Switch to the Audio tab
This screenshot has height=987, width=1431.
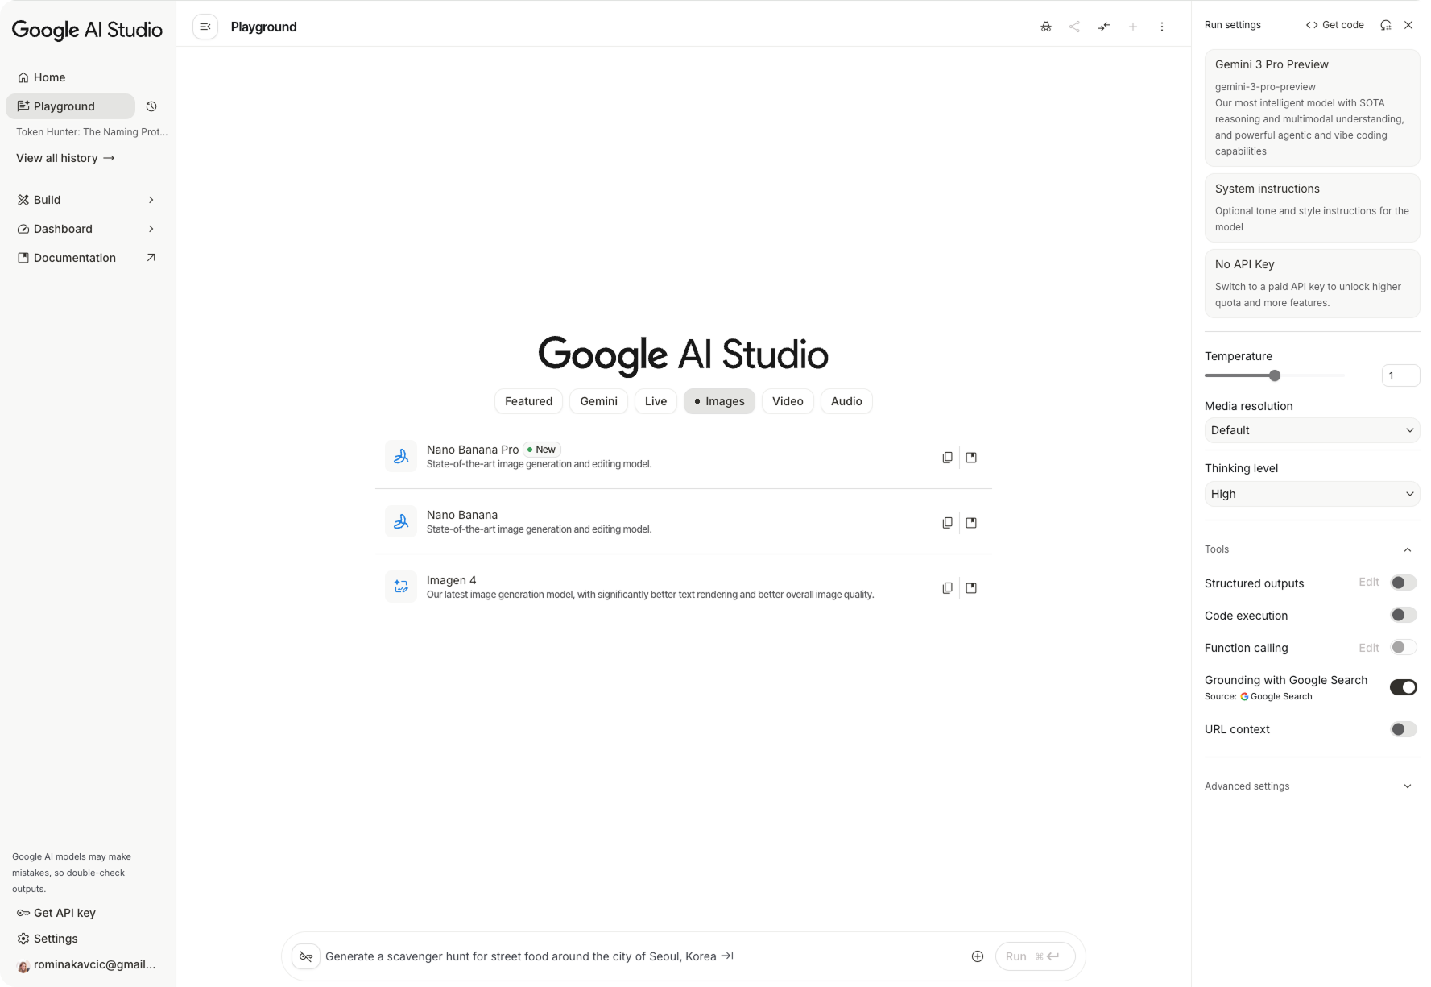[846, 401]
